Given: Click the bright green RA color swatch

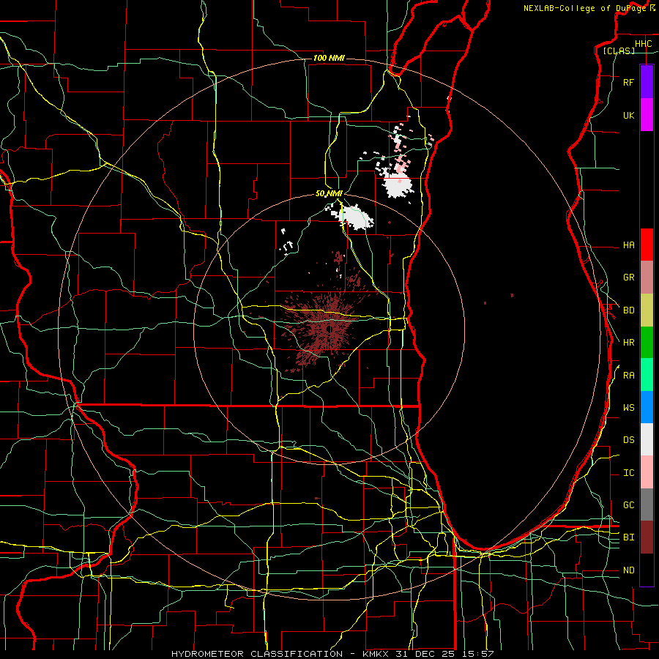Looking at the screenshot, I should click(647, 375).
